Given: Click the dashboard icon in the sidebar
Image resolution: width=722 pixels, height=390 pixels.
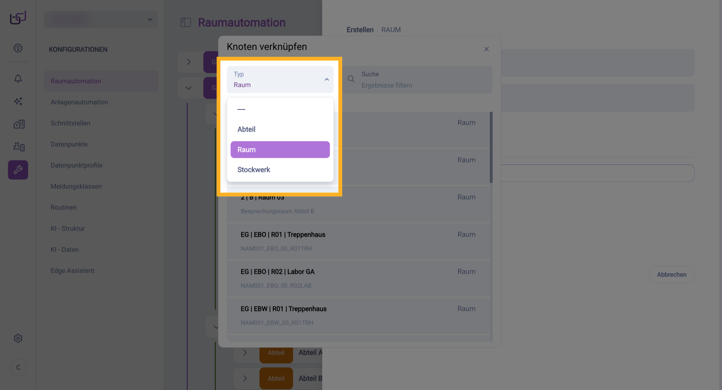Looking at the screenshot, I should 18,48.
